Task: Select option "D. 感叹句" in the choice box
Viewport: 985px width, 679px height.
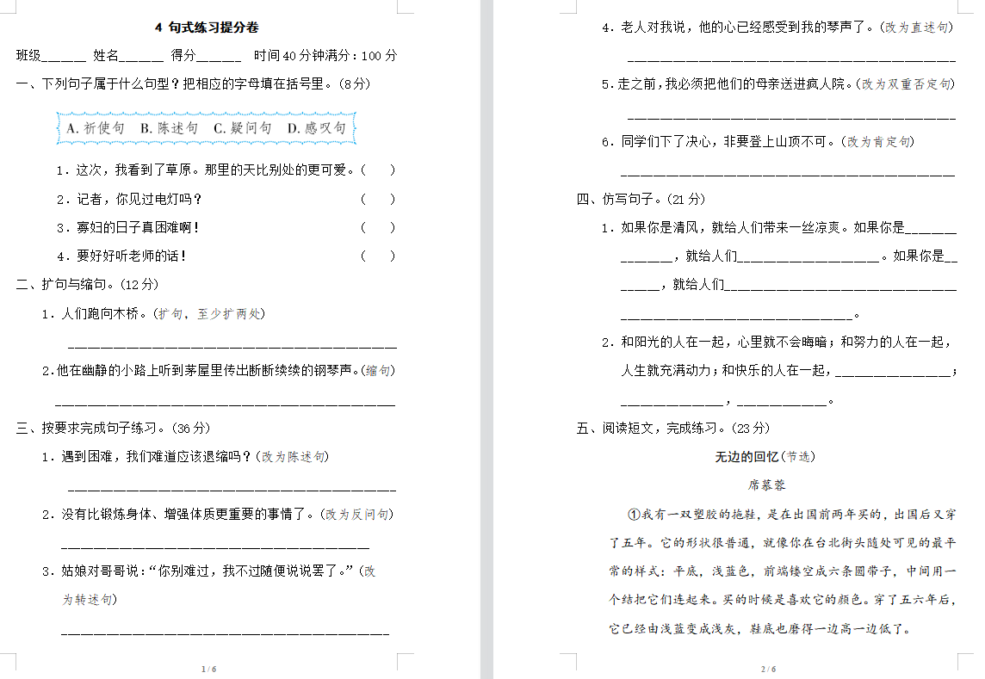Action: click(316, 128)
